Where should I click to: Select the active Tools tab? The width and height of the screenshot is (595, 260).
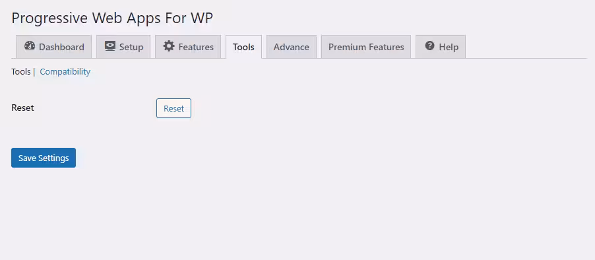tap(243, 47)
